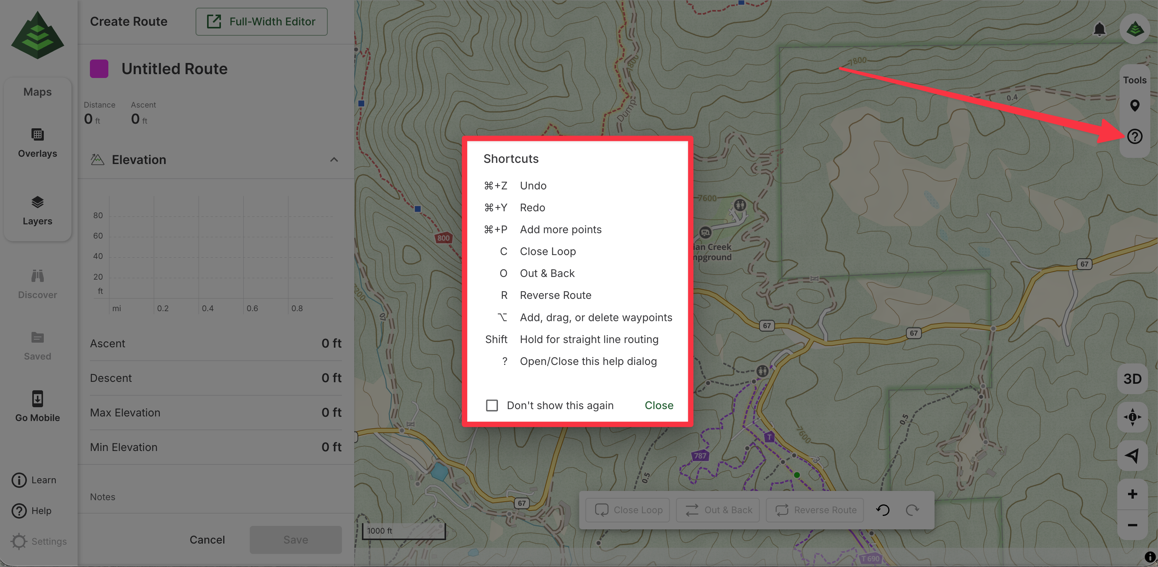The height and width of the screenshot is (567, 1158).
Task: Check "Don't show this again" box
Action: 492,405
